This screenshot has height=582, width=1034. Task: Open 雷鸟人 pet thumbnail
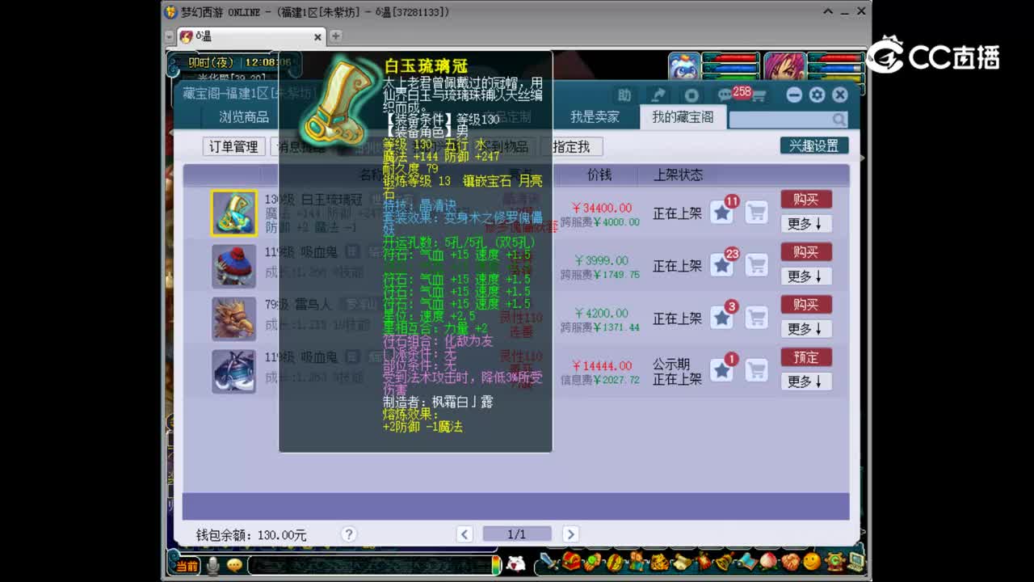(234, 318)
